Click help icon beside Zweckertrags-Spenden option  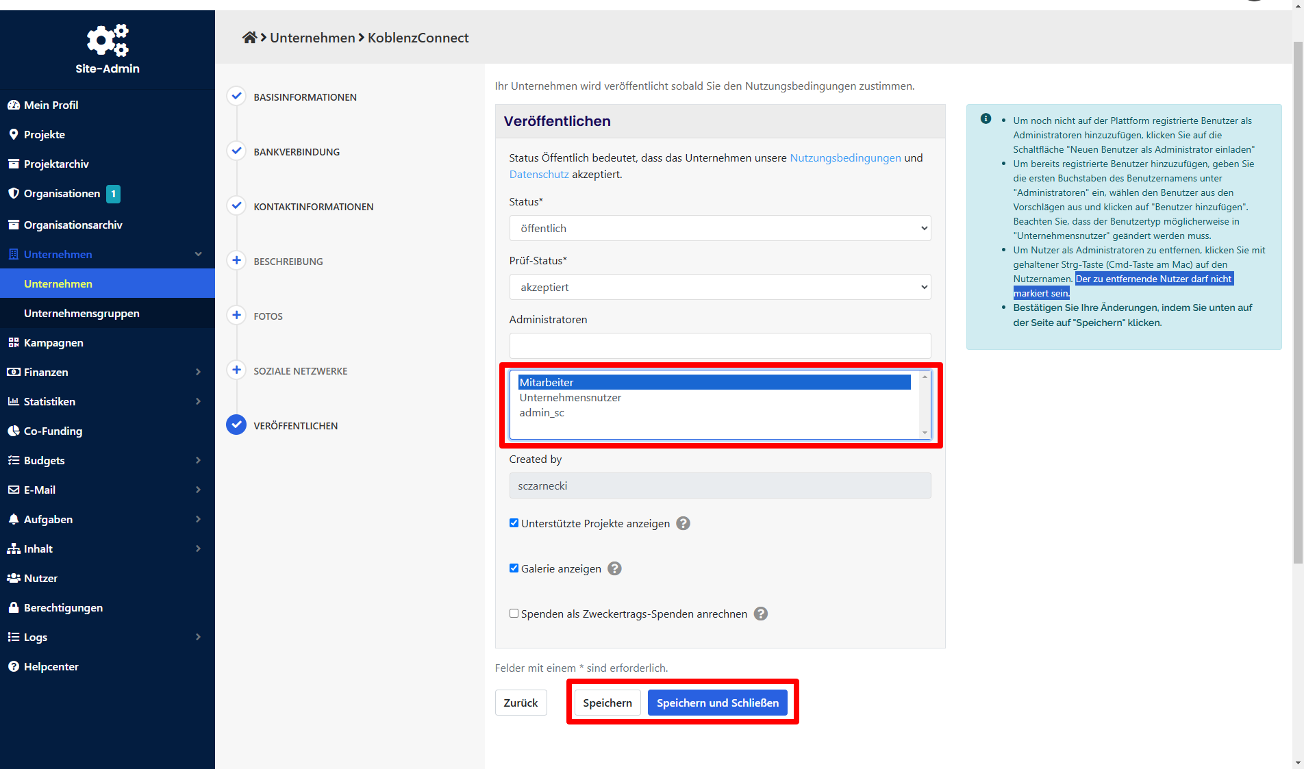(x=760, y=614)
